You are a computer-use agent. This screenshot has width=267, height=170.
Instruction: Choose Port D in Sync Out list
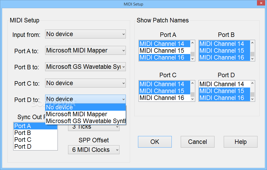coord(23,147)
